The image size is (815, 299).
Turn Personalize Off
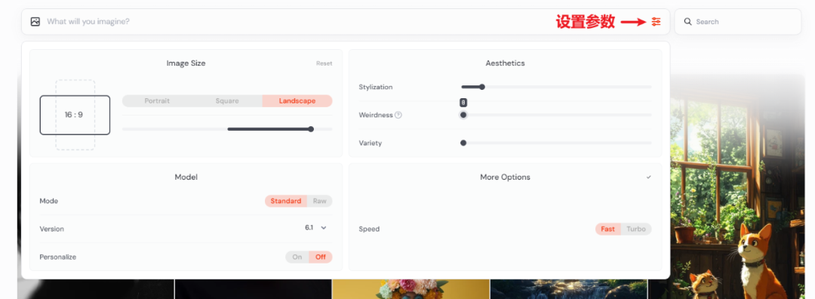pyautogui.click(x=321, y=257)
